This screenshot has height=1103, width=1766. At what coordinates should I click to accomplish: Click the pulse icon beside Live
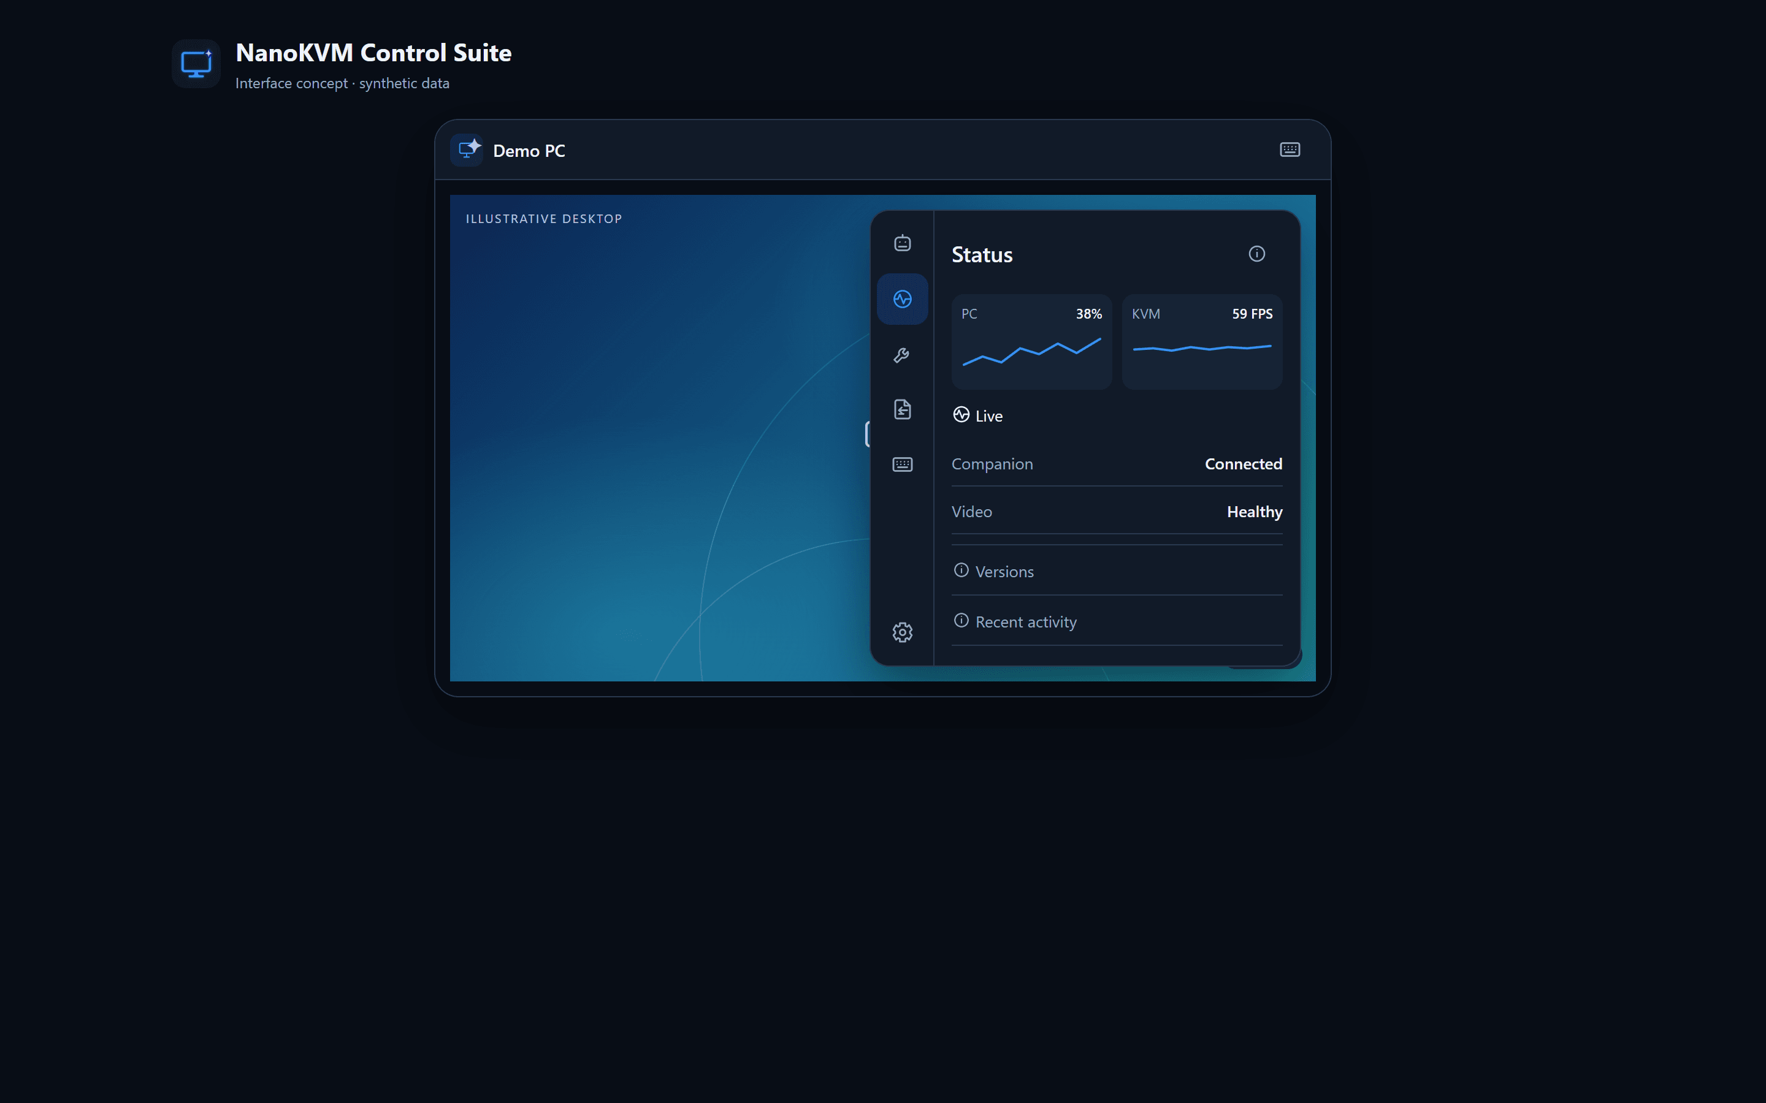point(961,415)
